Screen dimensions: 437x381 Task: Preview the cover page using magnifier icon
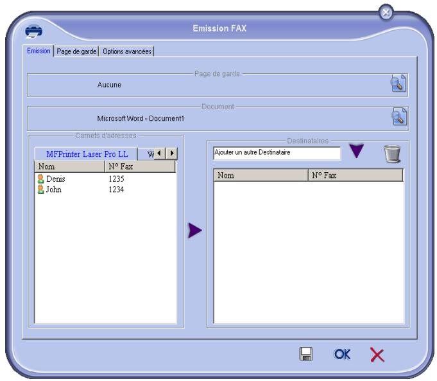398,83
